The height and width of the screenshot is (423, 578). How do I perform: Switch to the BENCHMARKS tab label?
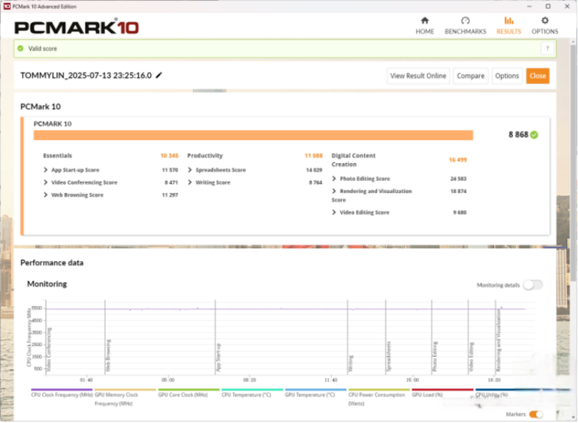465,32
